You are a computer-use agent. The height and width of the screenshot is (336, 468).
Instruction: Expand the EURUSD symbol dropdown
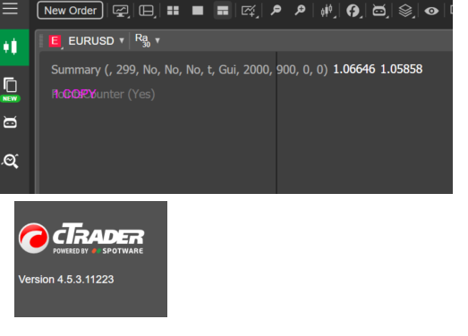[x=122, y=40]
